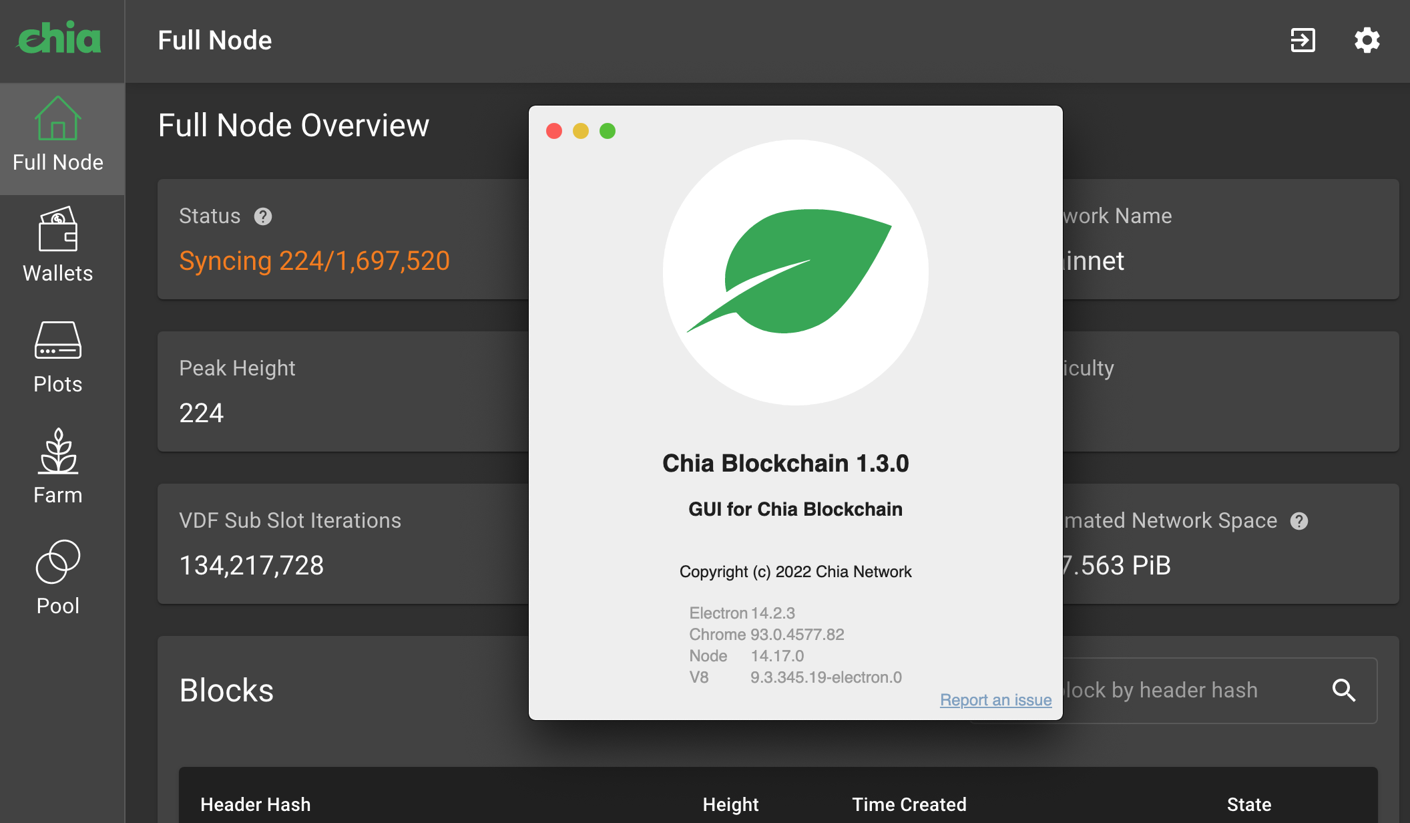Open the Farm sidebar section

(x=58, y=468)
